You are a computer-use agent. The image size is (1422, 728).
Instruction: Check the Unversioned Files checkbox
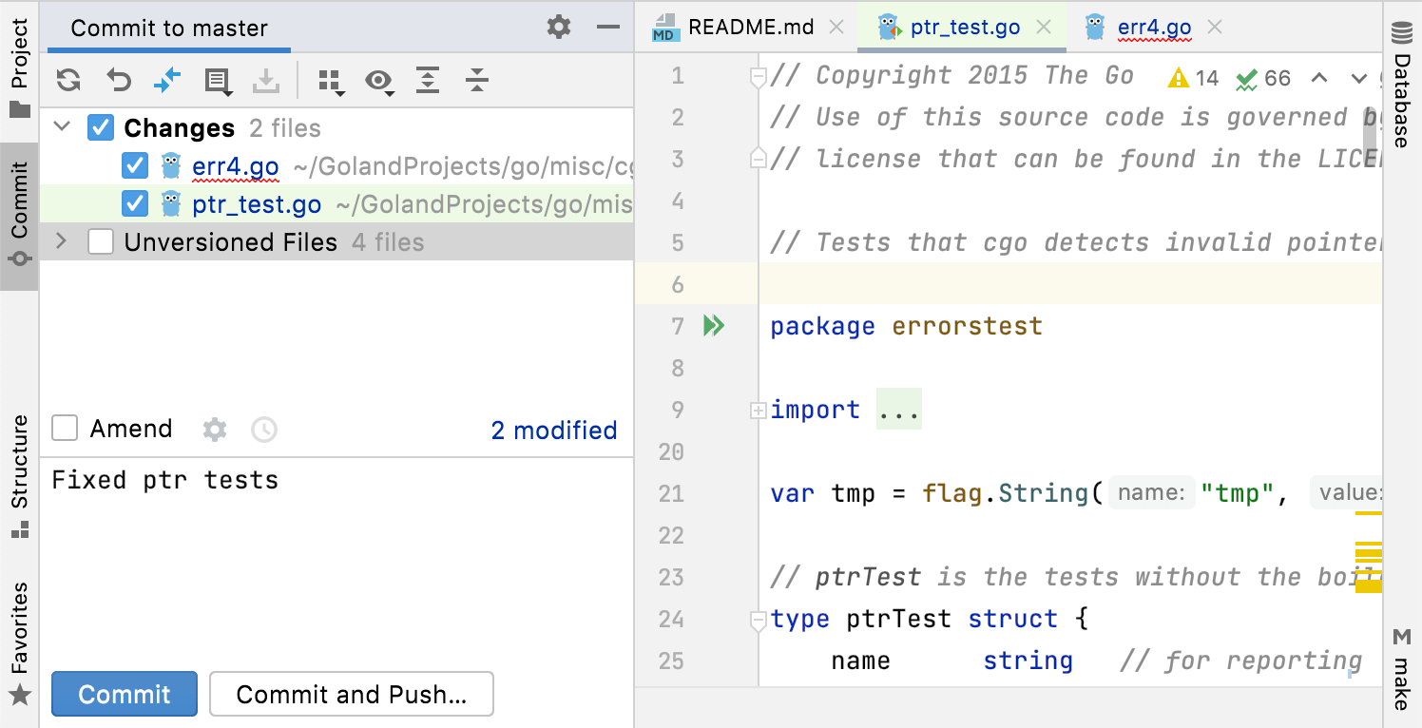101,242
